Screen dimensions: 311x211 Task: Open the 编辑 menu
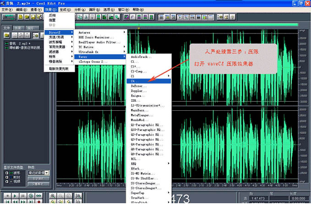coord(21,10)
